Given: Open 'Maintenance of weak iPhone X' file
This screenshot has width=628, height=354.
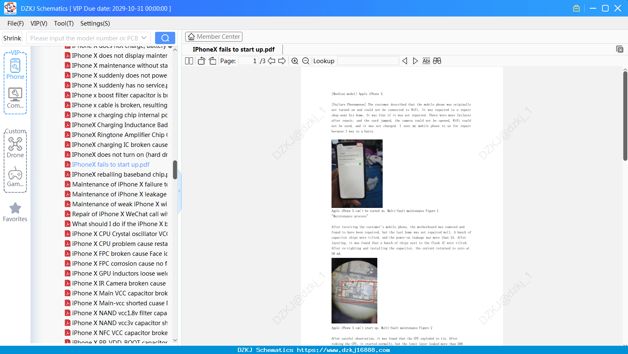Looking at the screenshot, I should tap(116, 204).
